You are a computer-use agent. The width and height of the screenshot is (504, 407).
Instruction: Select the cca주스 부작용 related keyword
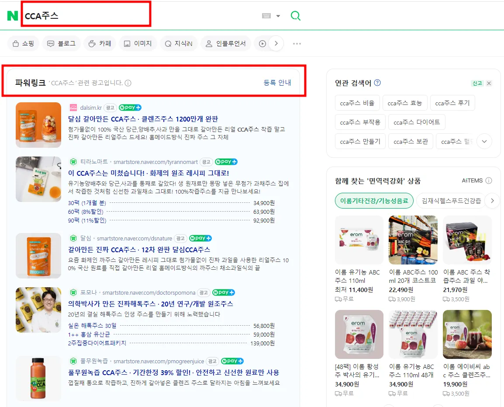[x=360, y=122]
